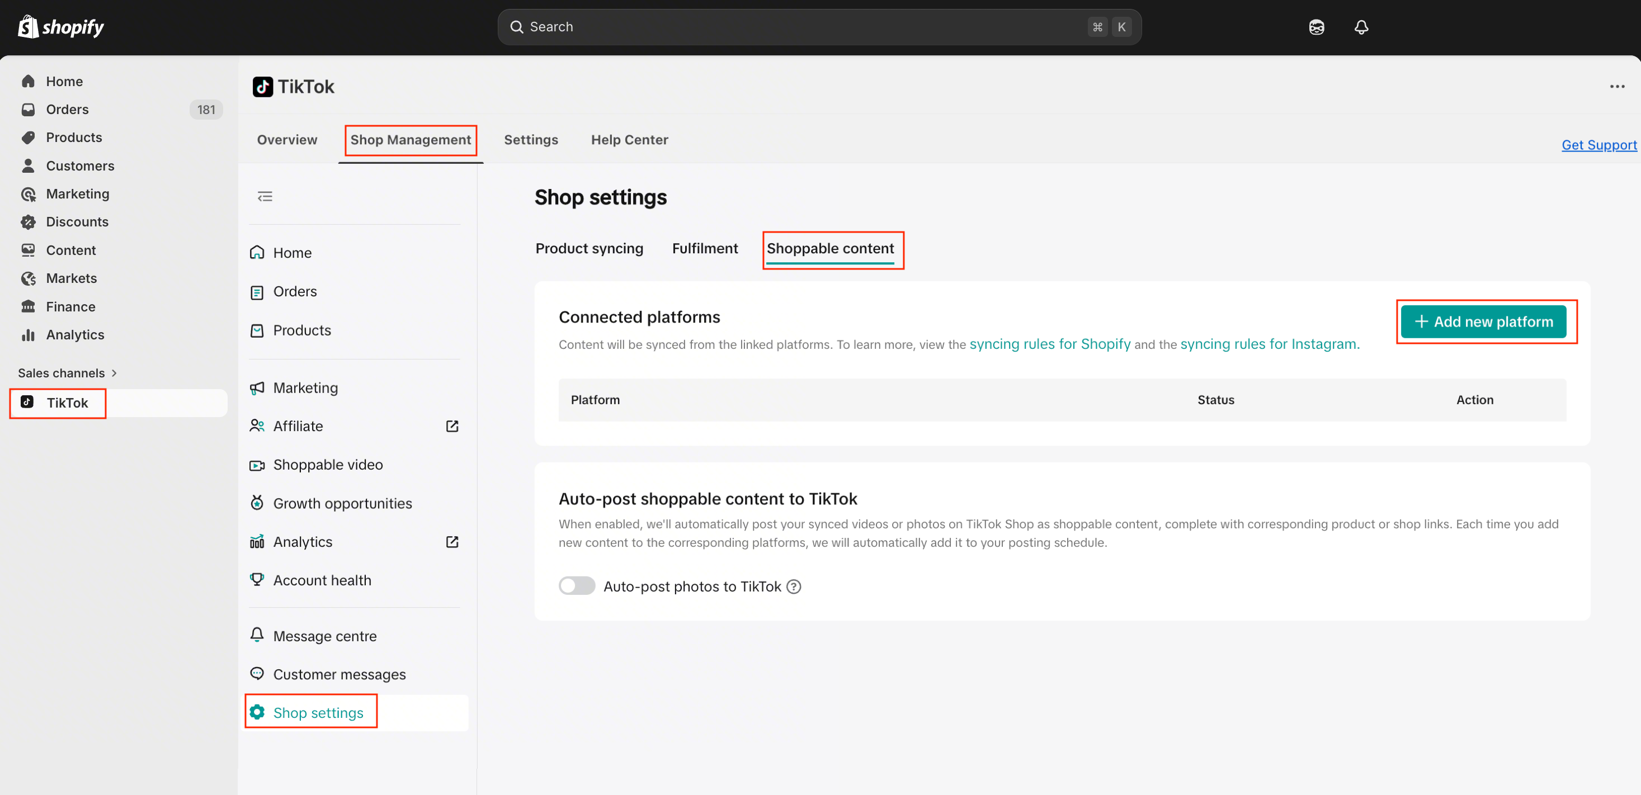Open the TikTok more options menu
1641x795 pixels.
pyautogui.click(x=1617, y=87)
